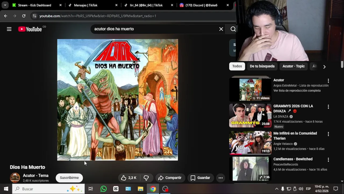This screenshot has height=194, width=344.
Task: Open the YouTube hamburger guide menu
Action: point(9,29)
